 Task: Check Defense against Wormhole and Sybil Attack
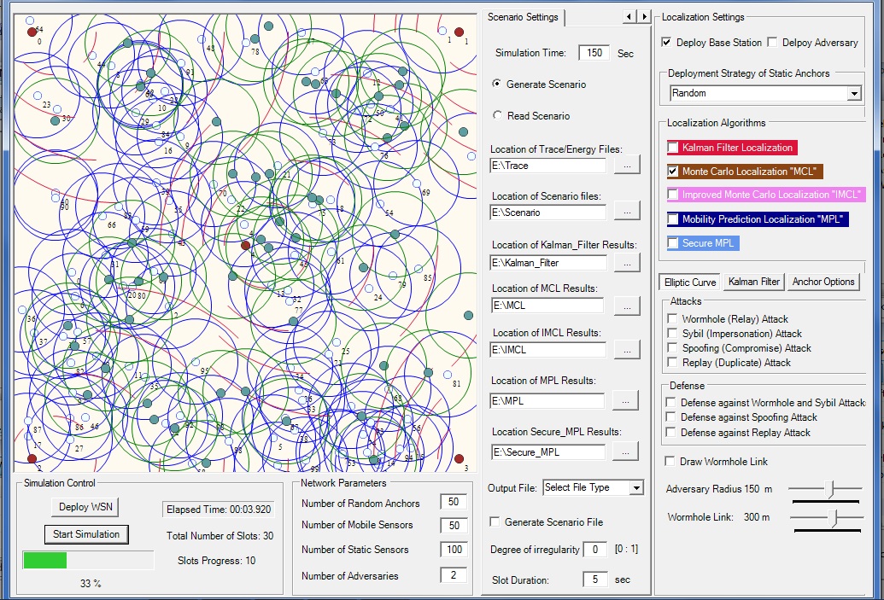(670, 402)
